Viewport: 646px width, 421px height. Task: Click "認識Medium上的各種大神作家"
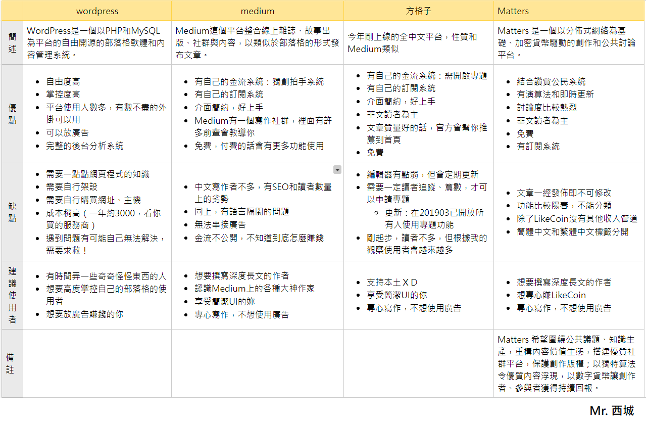[255, 289]
